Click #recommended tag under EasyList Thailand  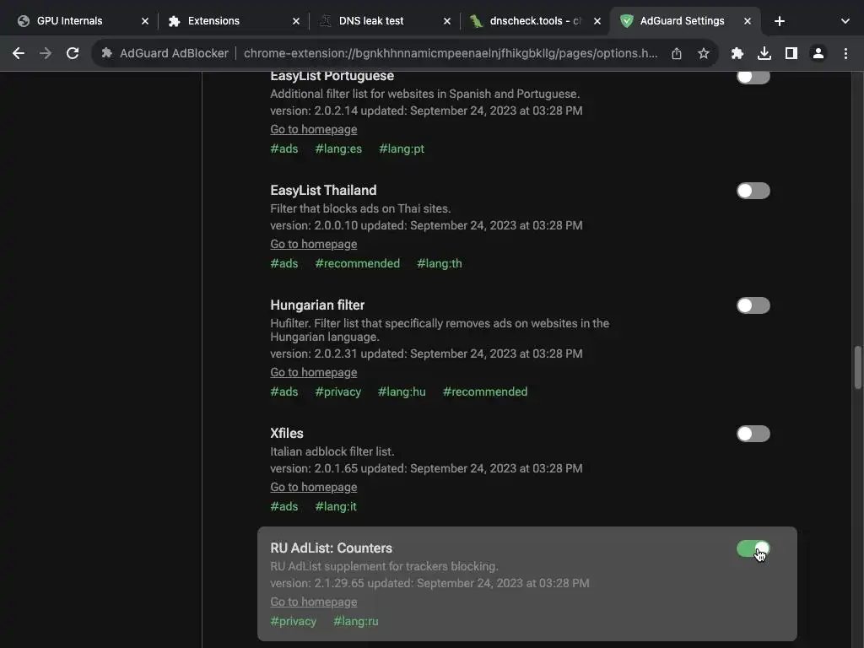point(358,263)
